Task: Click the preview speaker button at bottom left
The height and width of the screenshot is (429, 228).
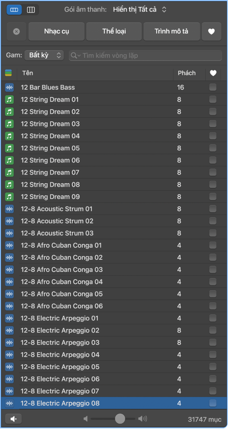Action: 13,419
